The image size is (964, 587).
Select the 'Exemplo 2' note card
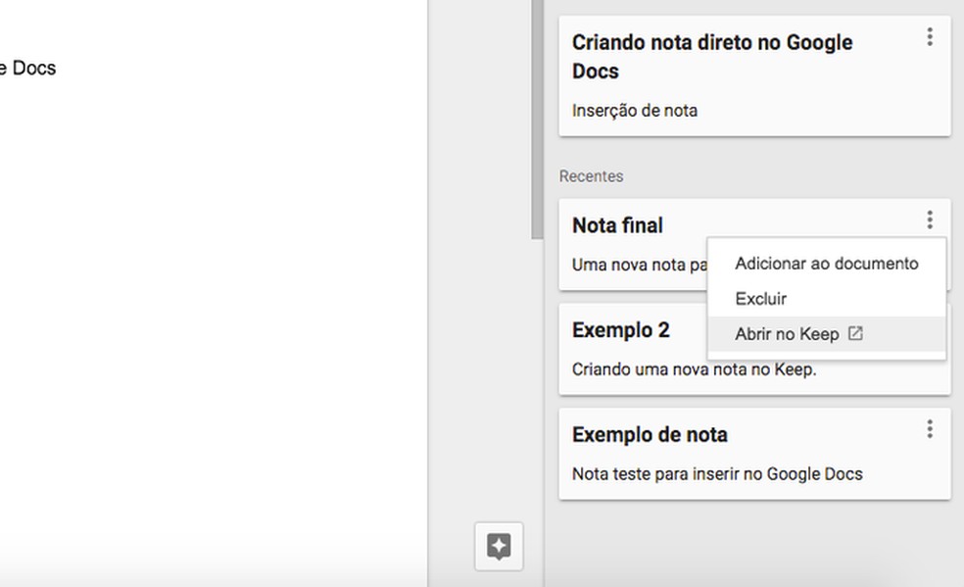coord(622,330)
